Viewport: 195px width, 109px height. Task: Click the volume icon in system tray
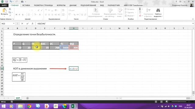point(169,106)
